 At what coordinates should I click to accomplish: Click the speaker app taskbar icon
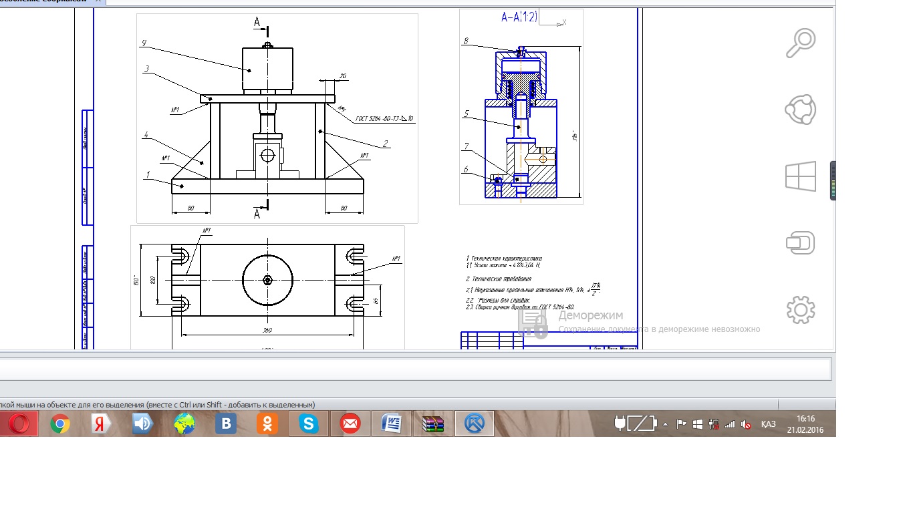pyautogui.click(x=142, y=423)
